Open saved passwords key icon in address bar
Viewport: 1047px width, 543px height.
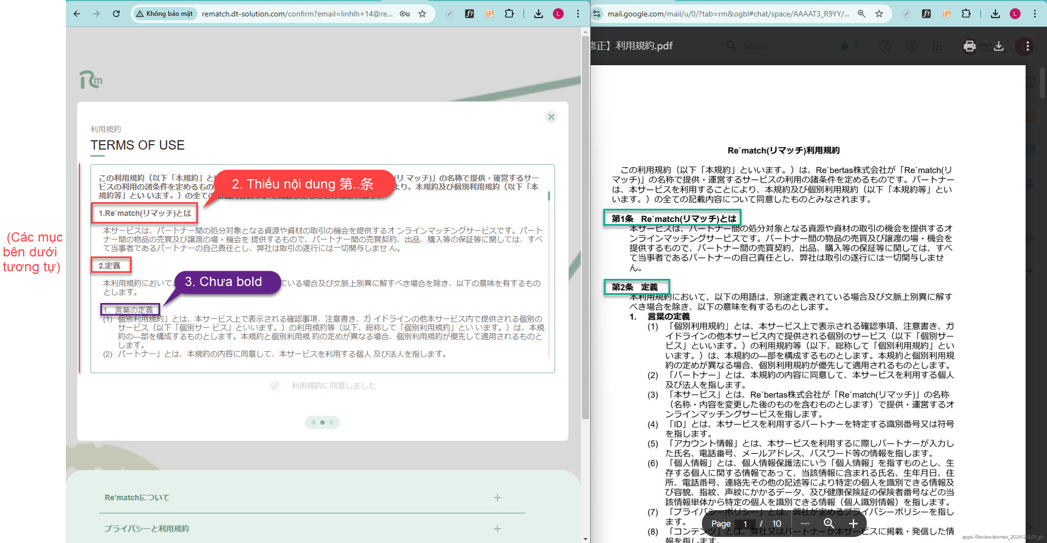tap(405, 14)
